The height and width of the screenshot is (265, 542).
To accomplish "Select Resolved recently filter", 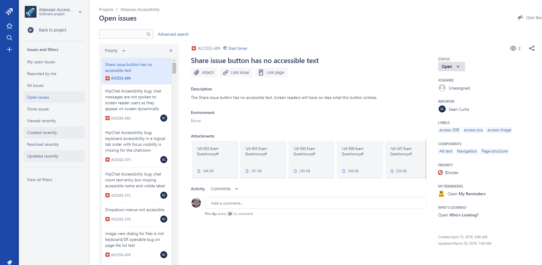I will tap(54, 144).
